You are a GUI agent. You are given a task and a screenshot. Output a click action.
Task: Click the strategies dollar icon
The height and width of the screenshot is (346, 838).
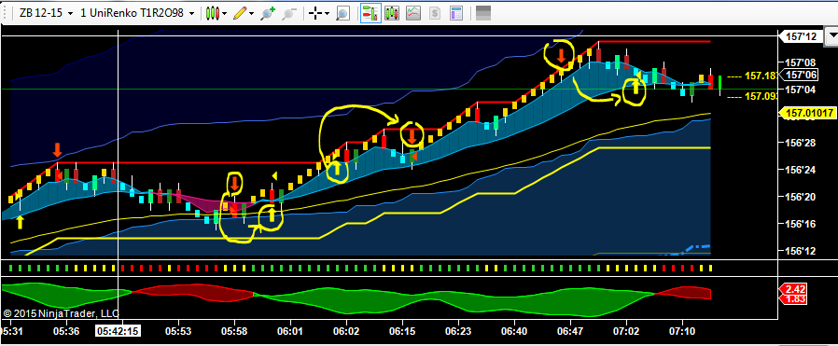435,13
